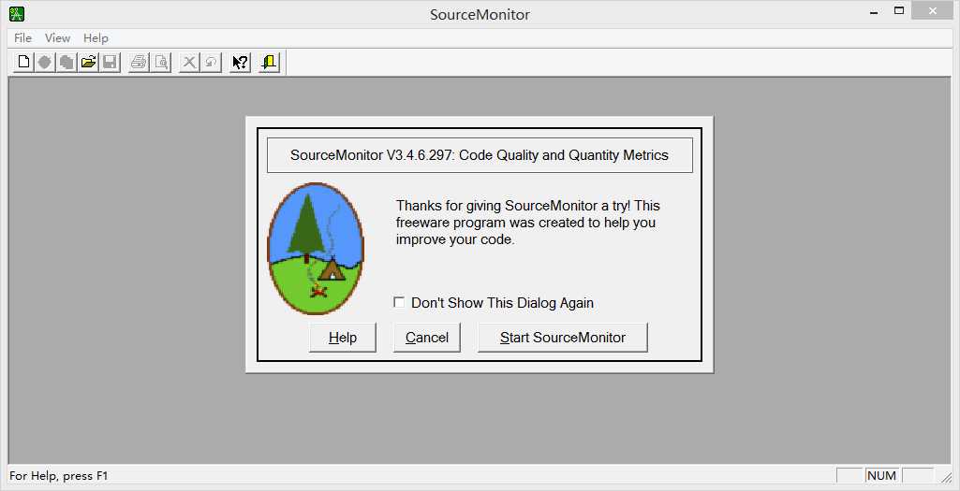Click the version title text banner

pos(480,155)
